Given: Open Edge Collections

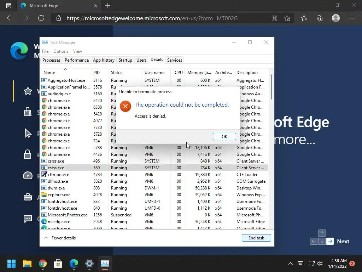Looking at the screenshot, I should 320,18.
